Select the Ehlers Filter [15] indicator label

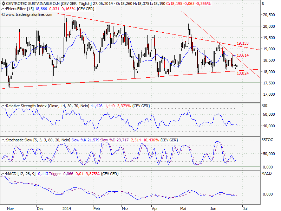pyautogui.click(x=18, y=9)
